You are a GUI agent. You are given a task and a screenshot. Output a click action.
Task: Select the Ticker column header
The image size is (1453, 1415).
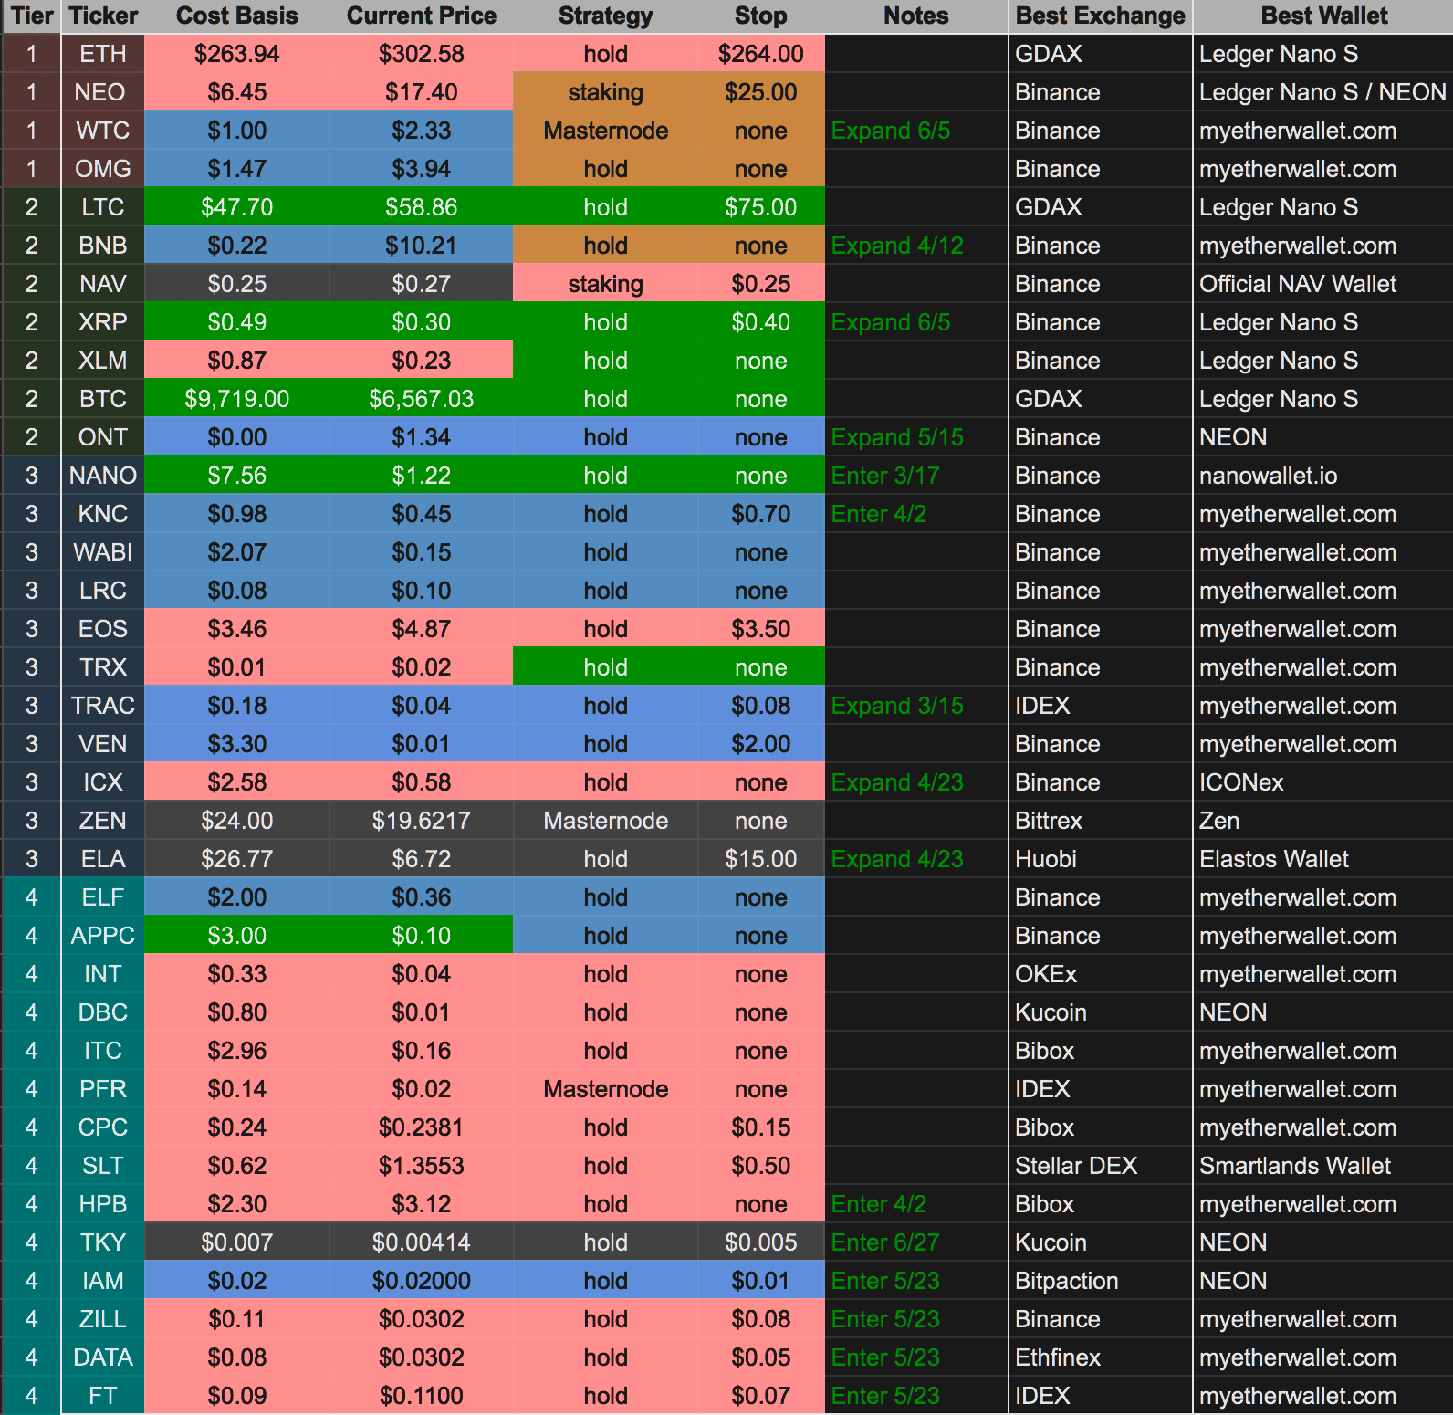pos(103,16)
